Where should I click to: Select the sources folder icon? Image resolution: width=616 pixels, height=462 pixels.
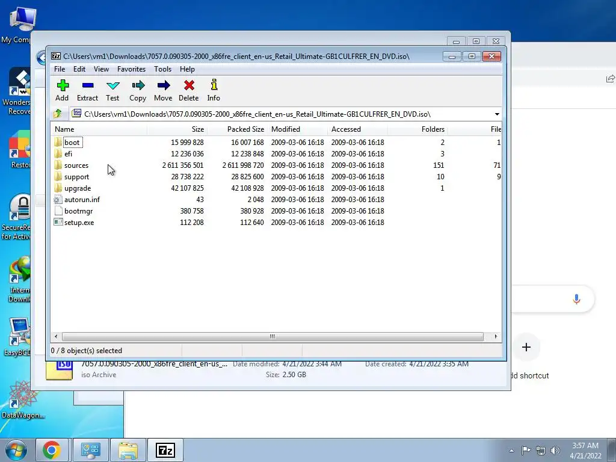click(58, 165)
